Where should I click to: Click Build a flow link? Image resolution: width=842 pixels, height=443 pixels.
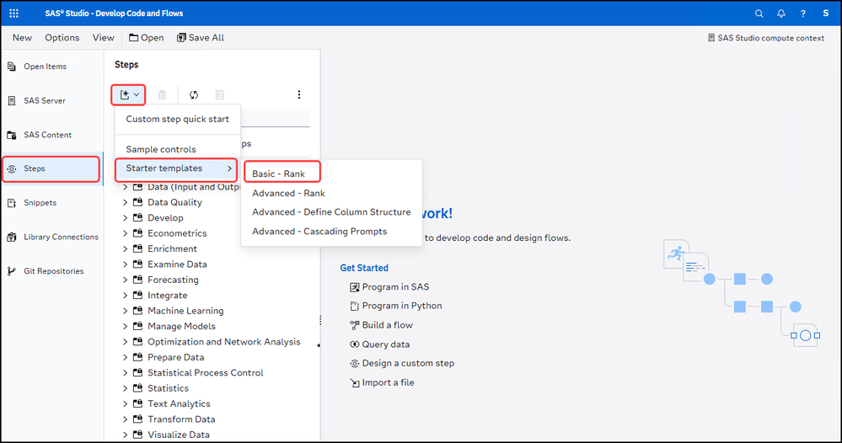[x=381, y=325]
